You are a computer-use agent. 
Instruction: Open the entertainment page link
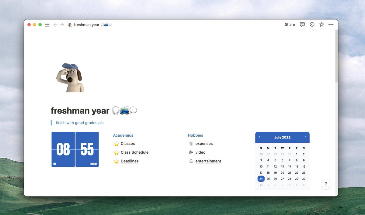coord(208,161)
